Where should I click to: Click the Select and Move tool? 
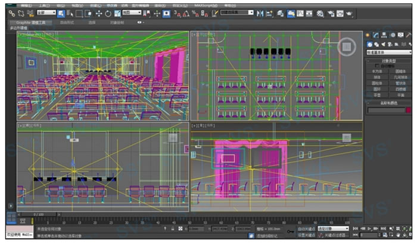tap(98, 12)
